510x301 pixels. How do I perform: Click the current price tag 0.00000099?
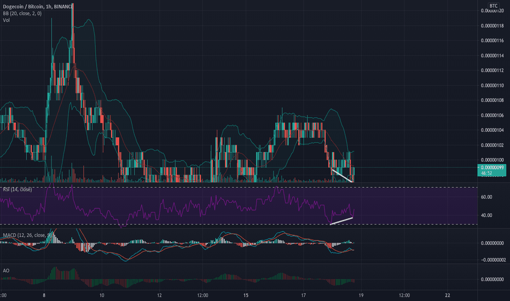pos(491,170)
